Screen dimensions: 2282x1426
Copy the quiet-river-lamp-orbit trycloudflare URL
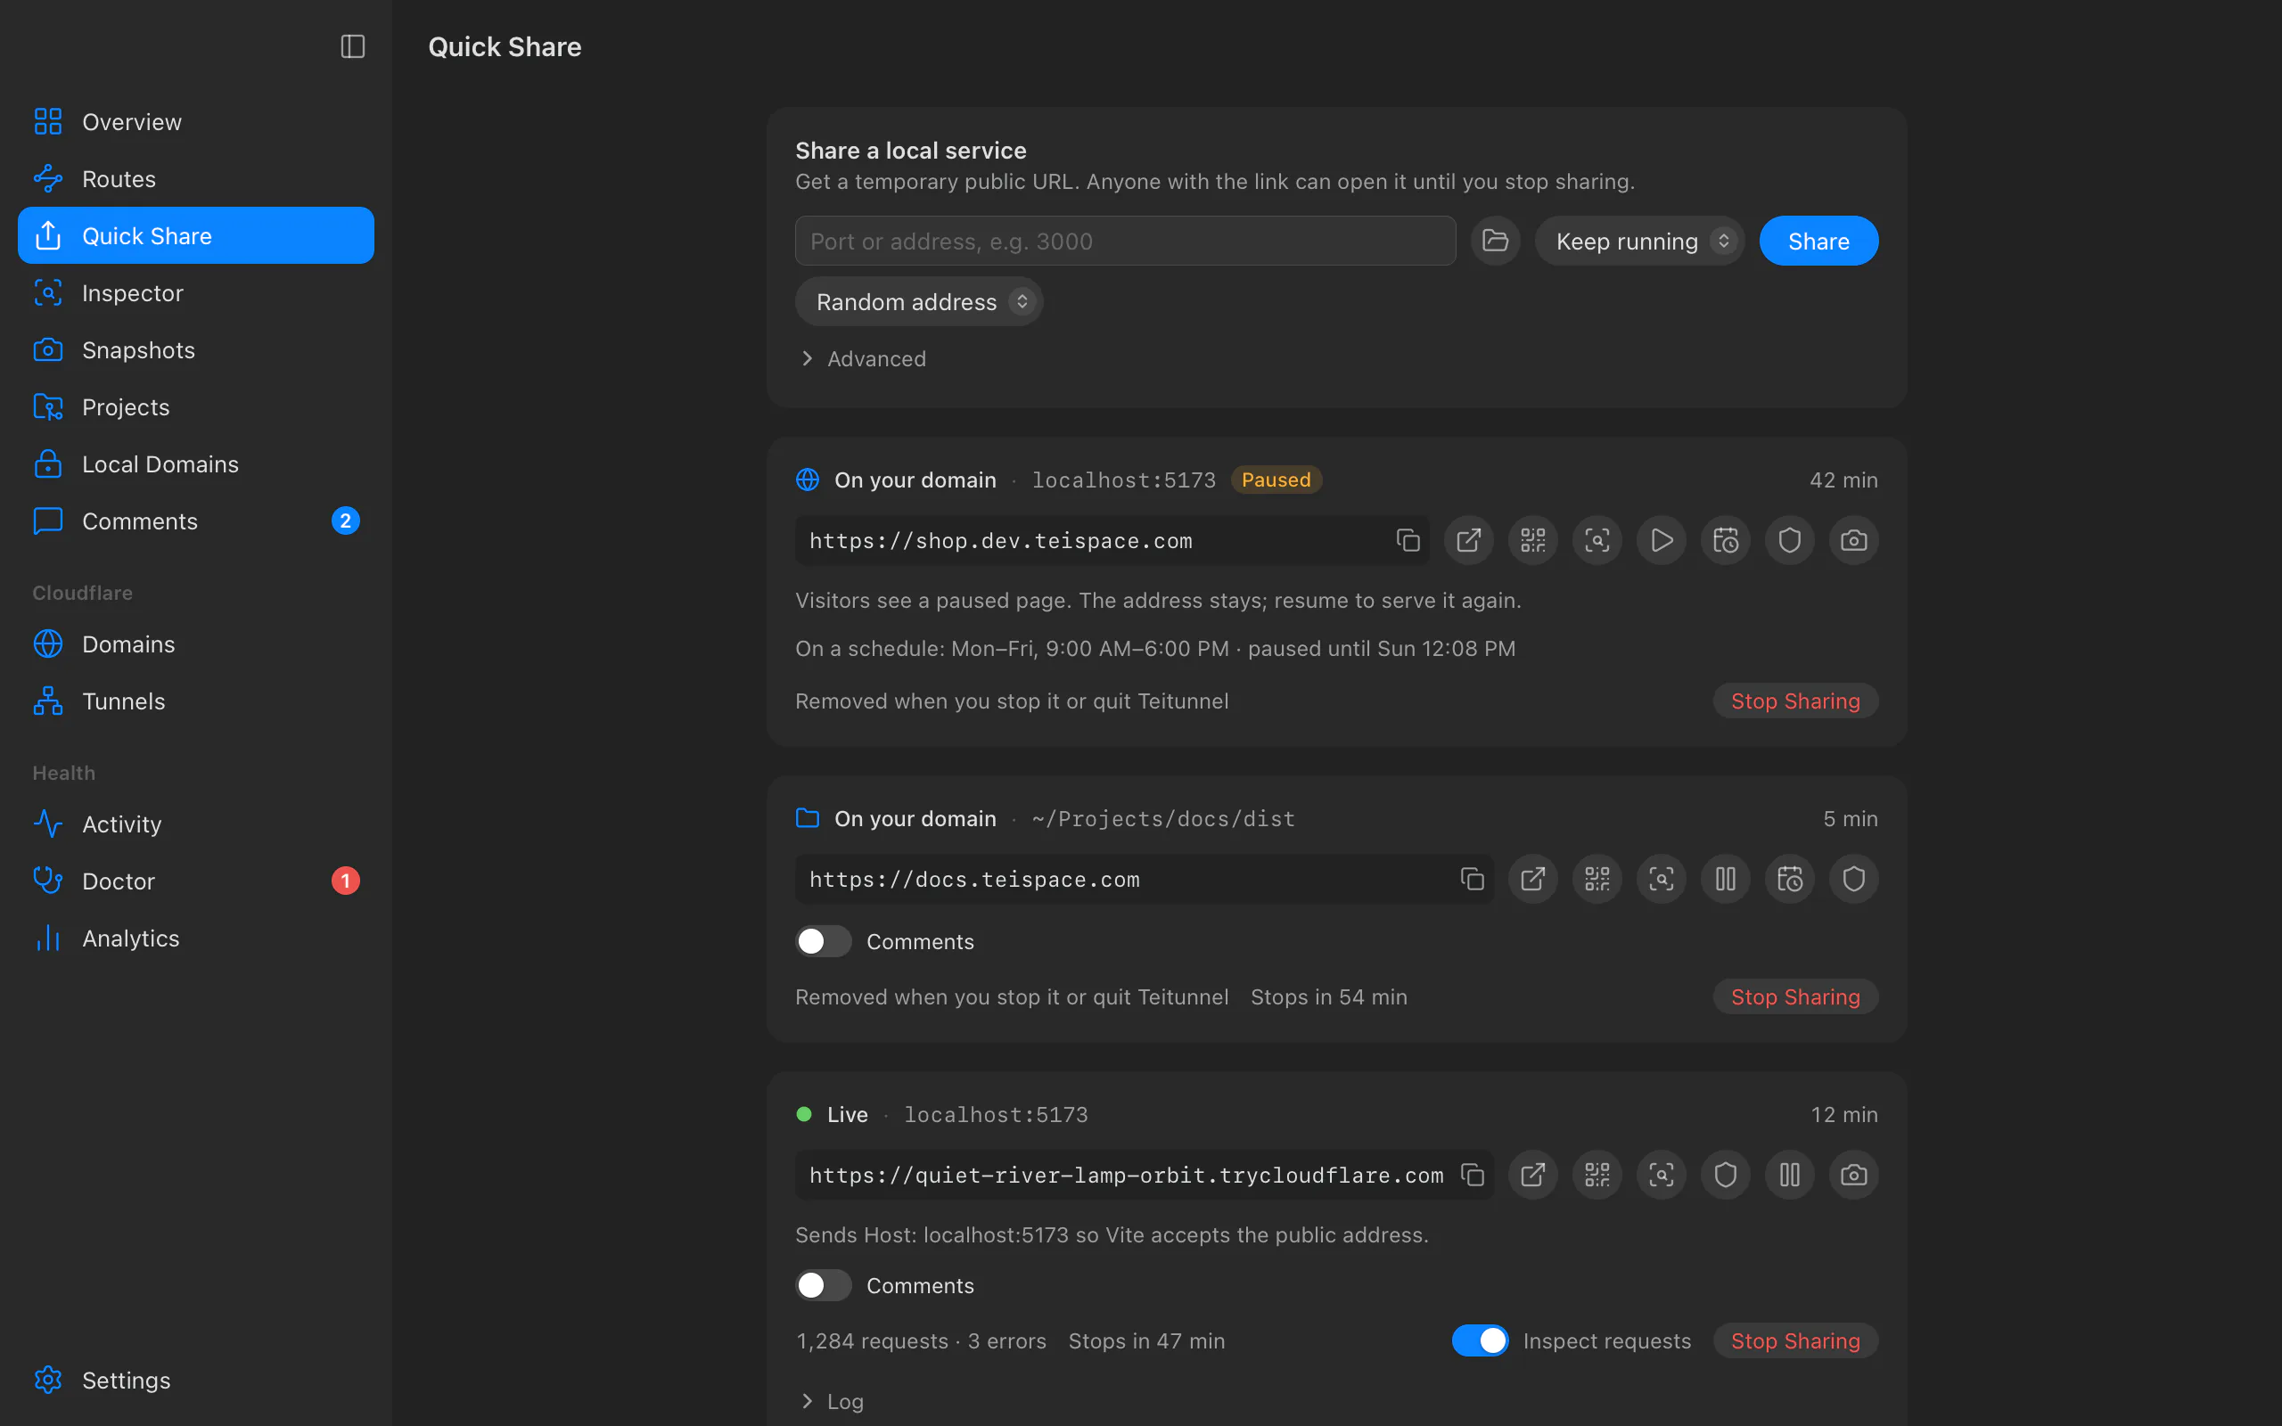[1472, 1174]
